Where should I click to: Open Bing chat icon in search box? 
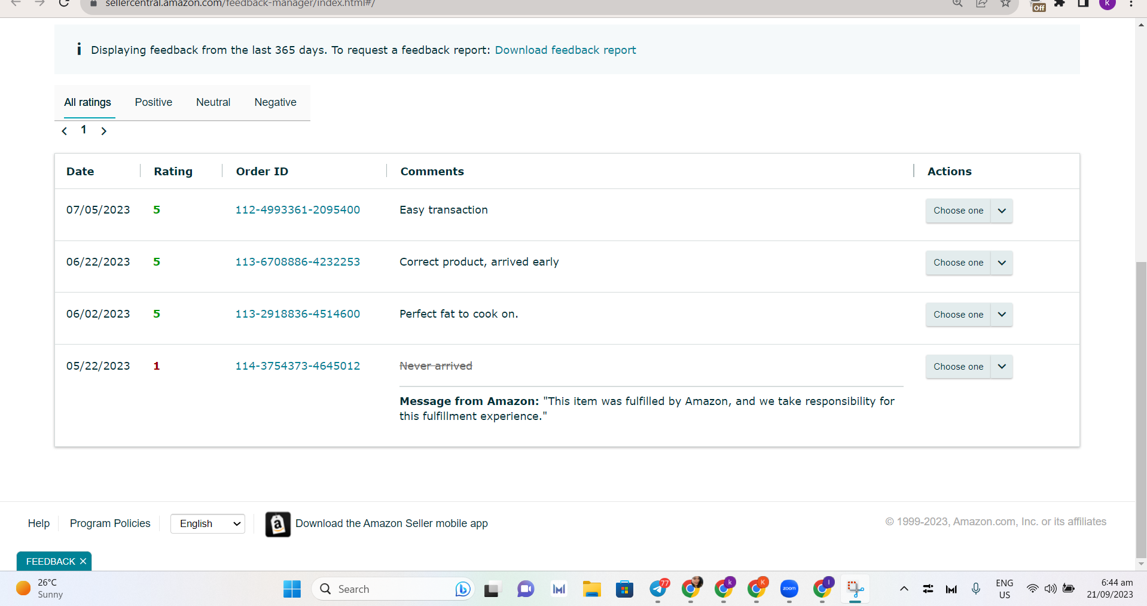tap(463, 589)
